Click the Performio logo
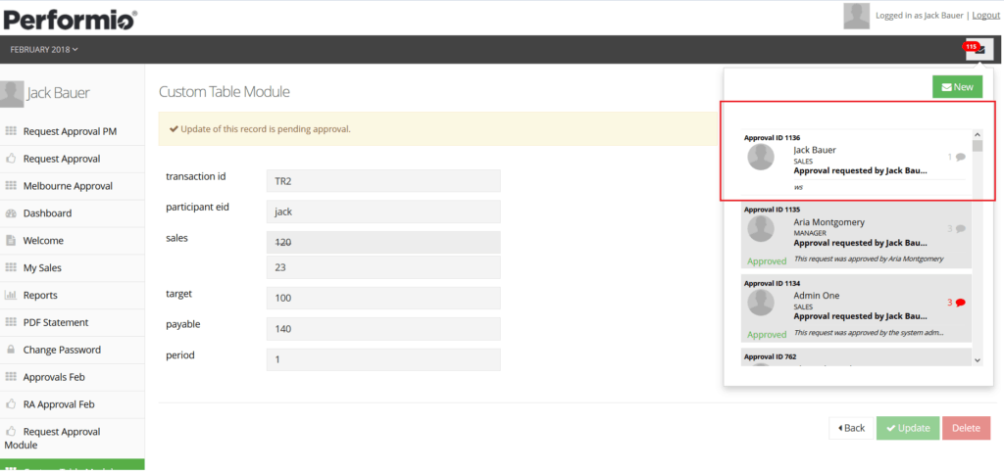Viewport: 1004px width, 471px height. 69,19
